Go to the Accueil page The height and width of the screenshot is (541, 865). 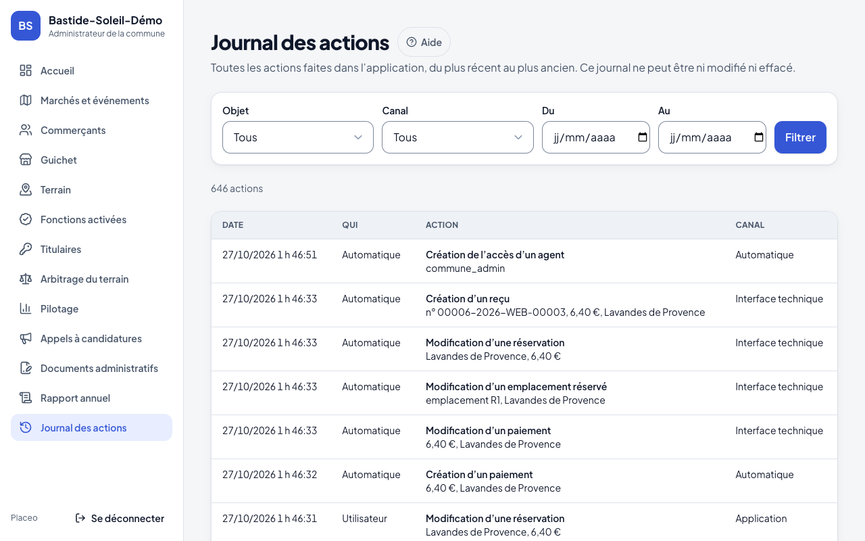point(91,70)
